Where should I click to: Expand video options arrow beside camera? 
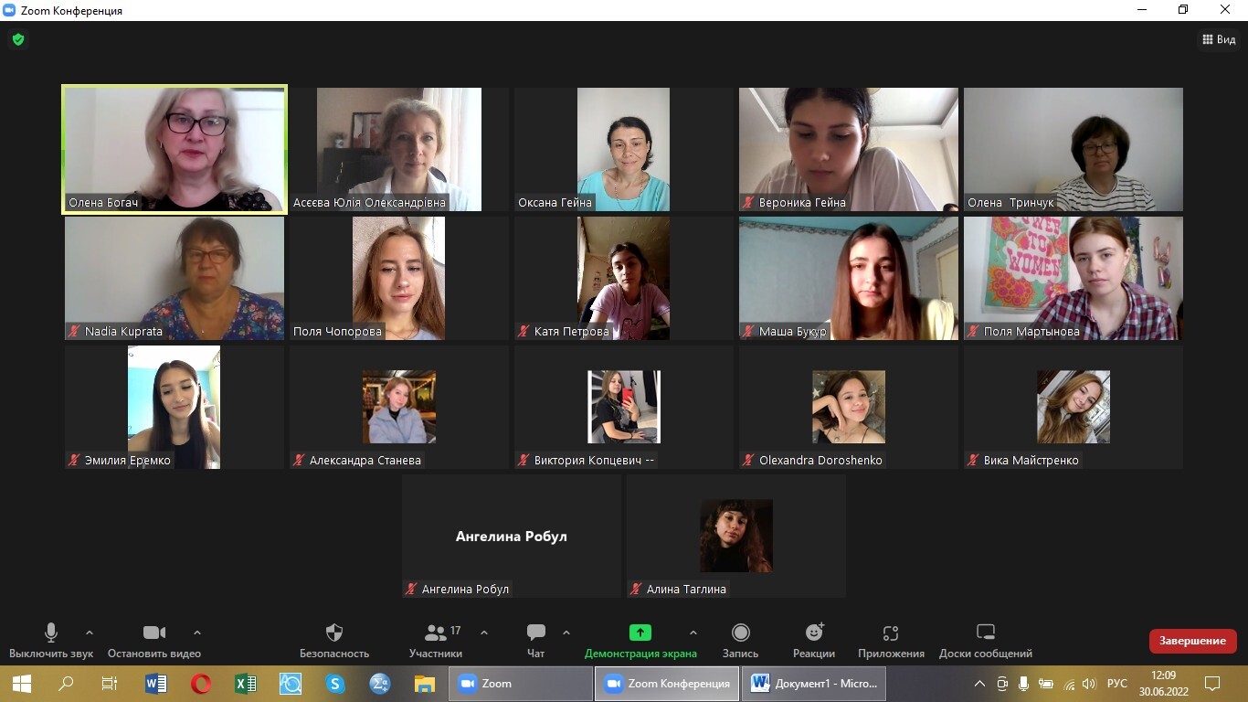197,633
